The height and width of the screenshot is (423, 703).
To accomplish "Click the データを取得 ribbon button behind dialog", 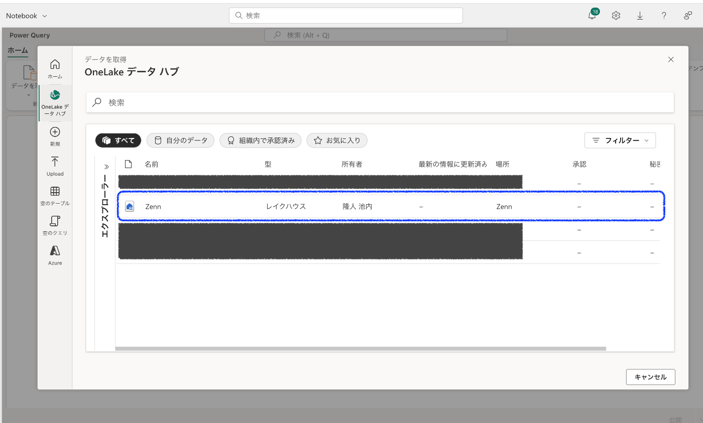I will pyautogui.click(x=24, y=80).
